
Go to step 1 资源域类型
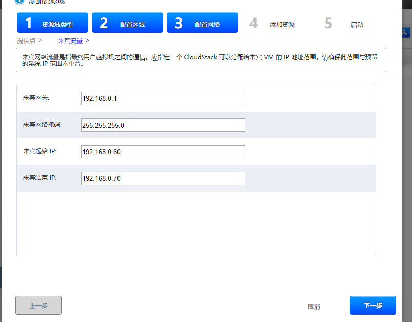point(52,23)
